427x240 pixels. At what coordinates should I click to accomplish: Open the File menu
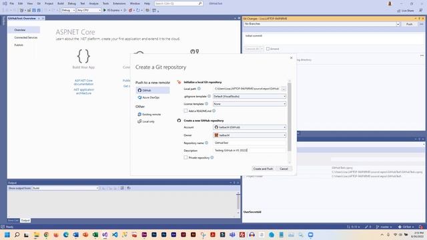click(x=12, y=3)
